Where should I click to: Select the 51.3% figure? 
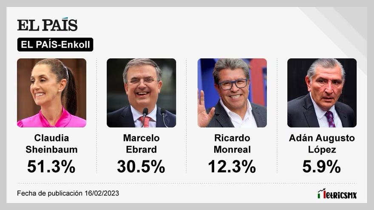[x=51, y=166]
